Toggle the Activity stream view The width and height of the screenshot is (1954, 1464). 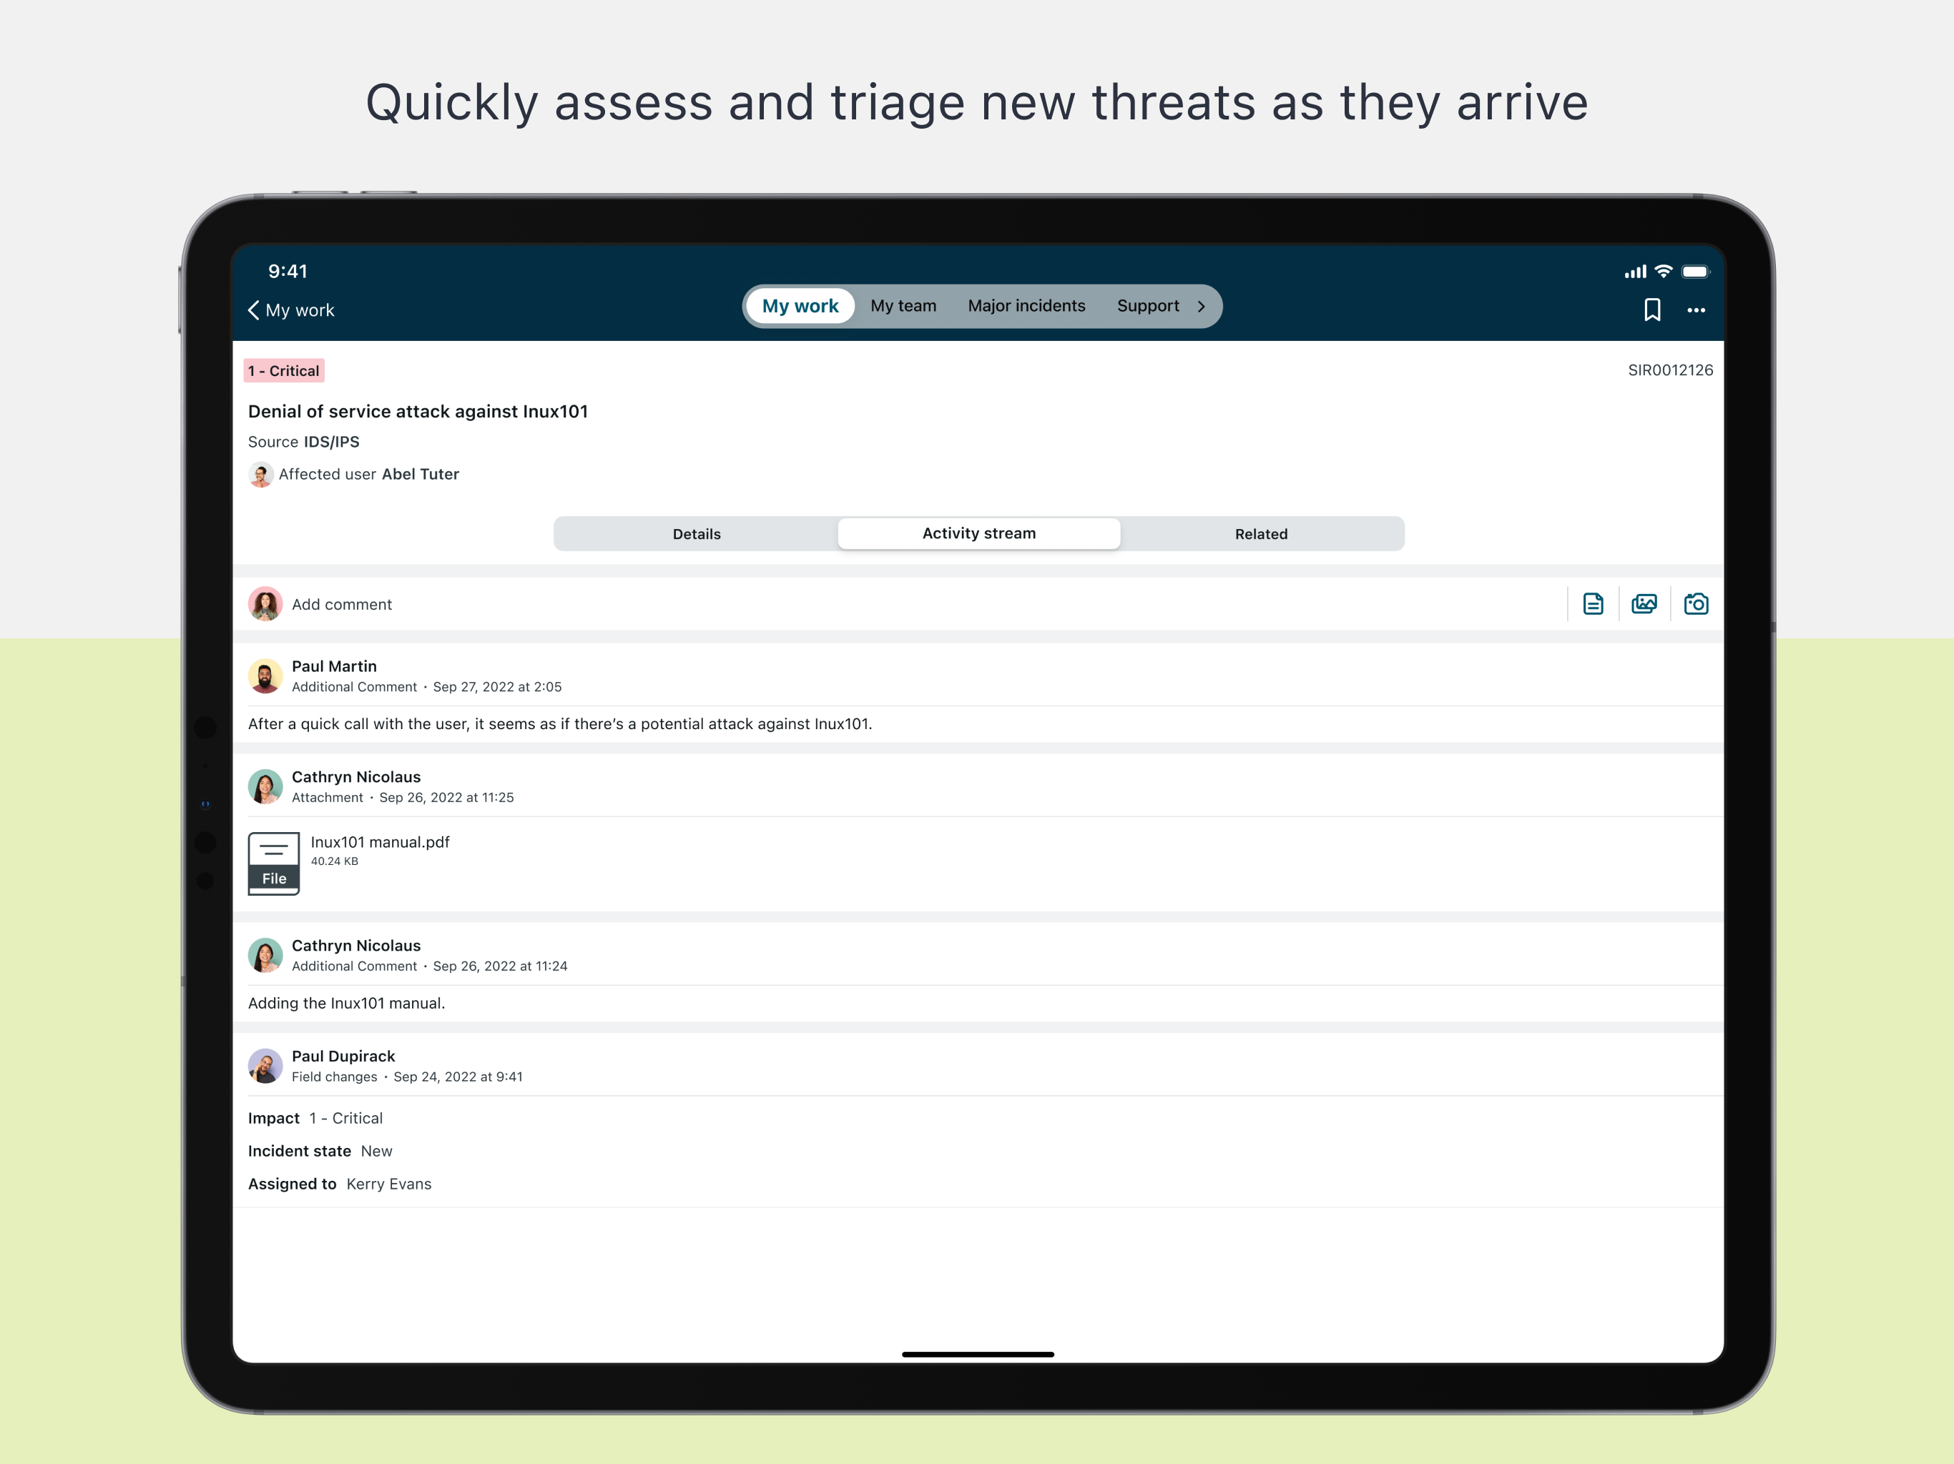pos(978,533)
